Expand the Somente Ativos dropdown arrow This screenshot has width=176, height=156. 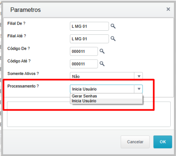click(139, 76)
